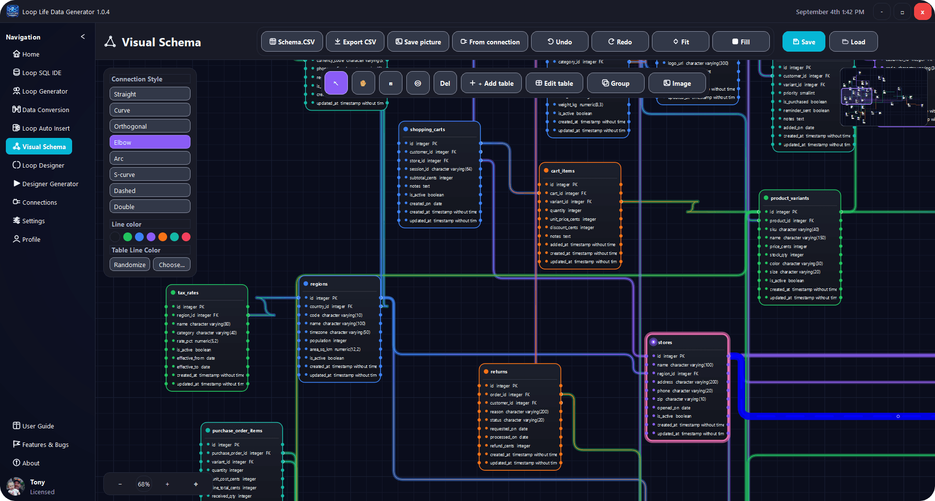Open Designer Generator page

46,184
